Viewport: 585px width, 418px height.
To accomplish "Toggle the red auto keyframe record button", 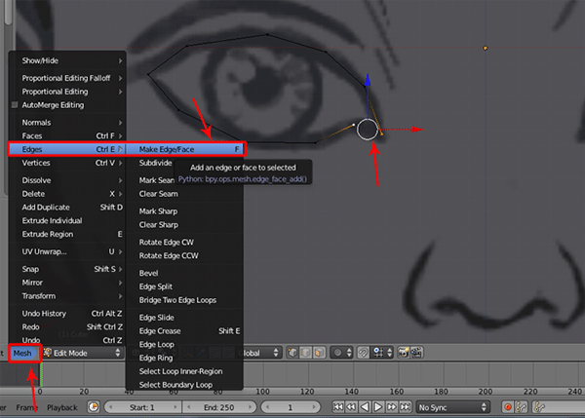I will pos(508,407).
